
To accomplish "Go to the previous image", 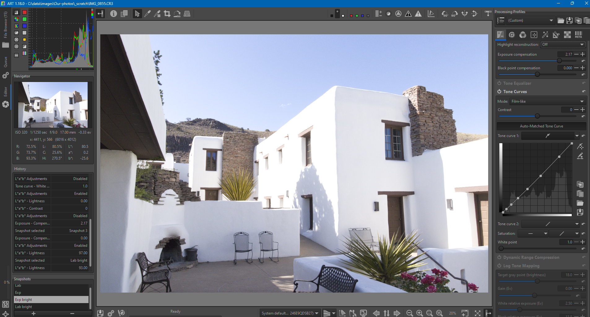I will coord(376,313).
